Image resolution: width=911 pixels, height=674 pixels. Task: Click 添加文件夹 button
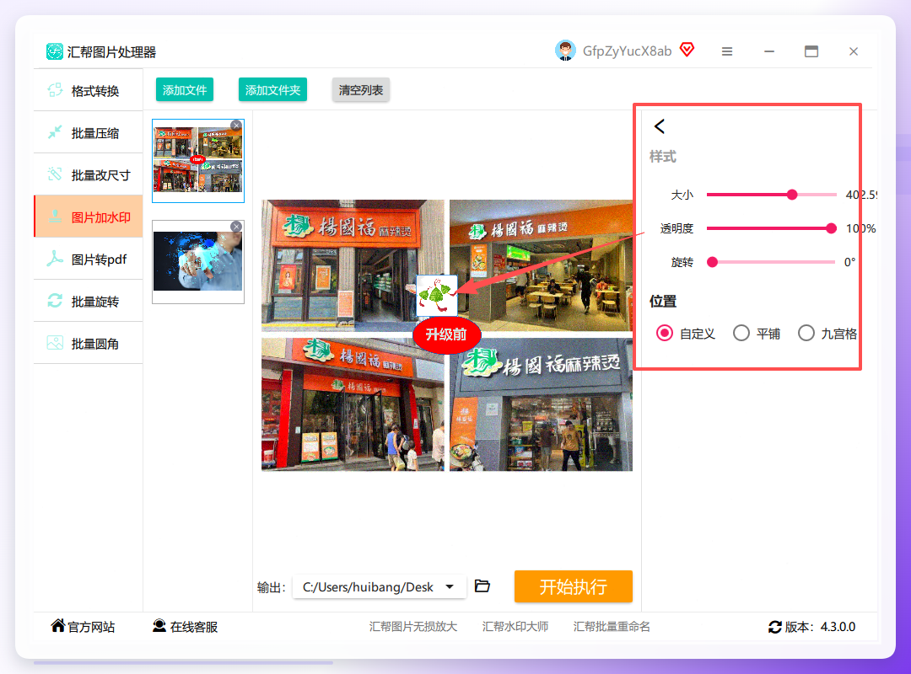[x=272, y=90]
